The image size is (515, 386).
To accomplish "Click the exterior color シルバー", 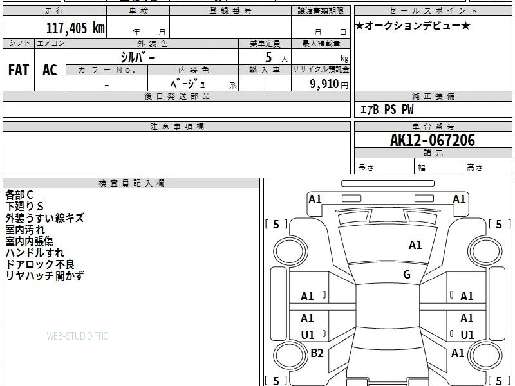I will coord(138,57).
